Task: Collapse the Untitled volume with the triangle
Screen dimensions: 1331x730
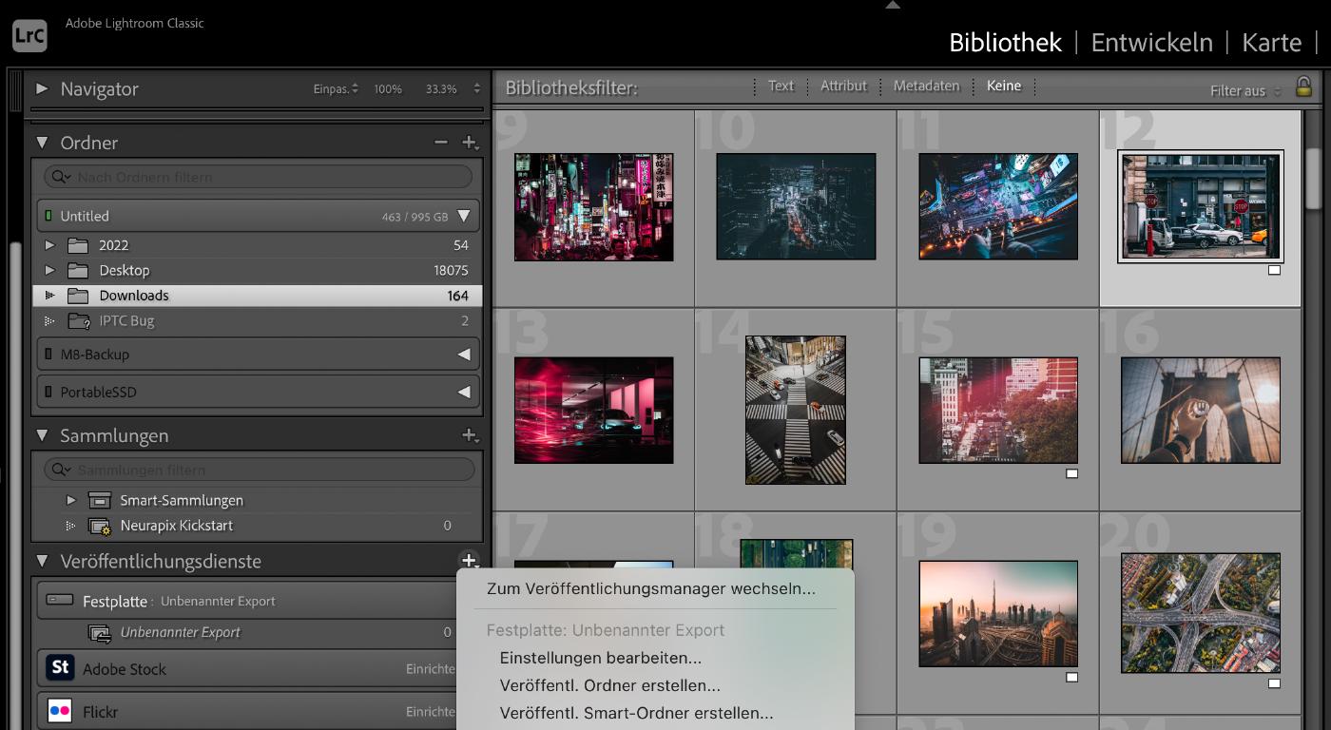Action: [465, 216]
